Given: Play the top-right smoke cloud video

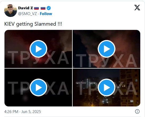Looking at the screenshot, I should click(106, 49).
